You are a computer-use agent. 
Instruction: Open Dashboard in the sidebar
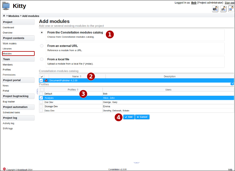pos(9,28)
